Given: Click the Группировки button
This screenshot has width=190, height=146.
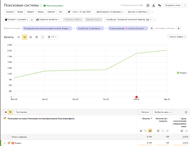Looking at the screenshot, I should (x=22, y=112).
